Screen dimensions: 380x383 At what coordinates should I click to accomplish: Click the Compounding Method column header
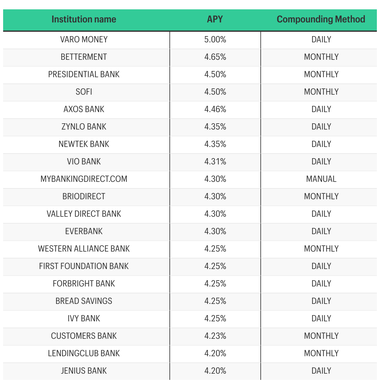321,19
